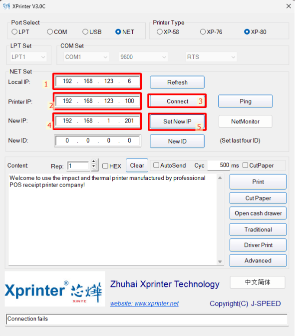
Task: Click Set New IP button
Action: pyautogui.click(x=177, y=121)
